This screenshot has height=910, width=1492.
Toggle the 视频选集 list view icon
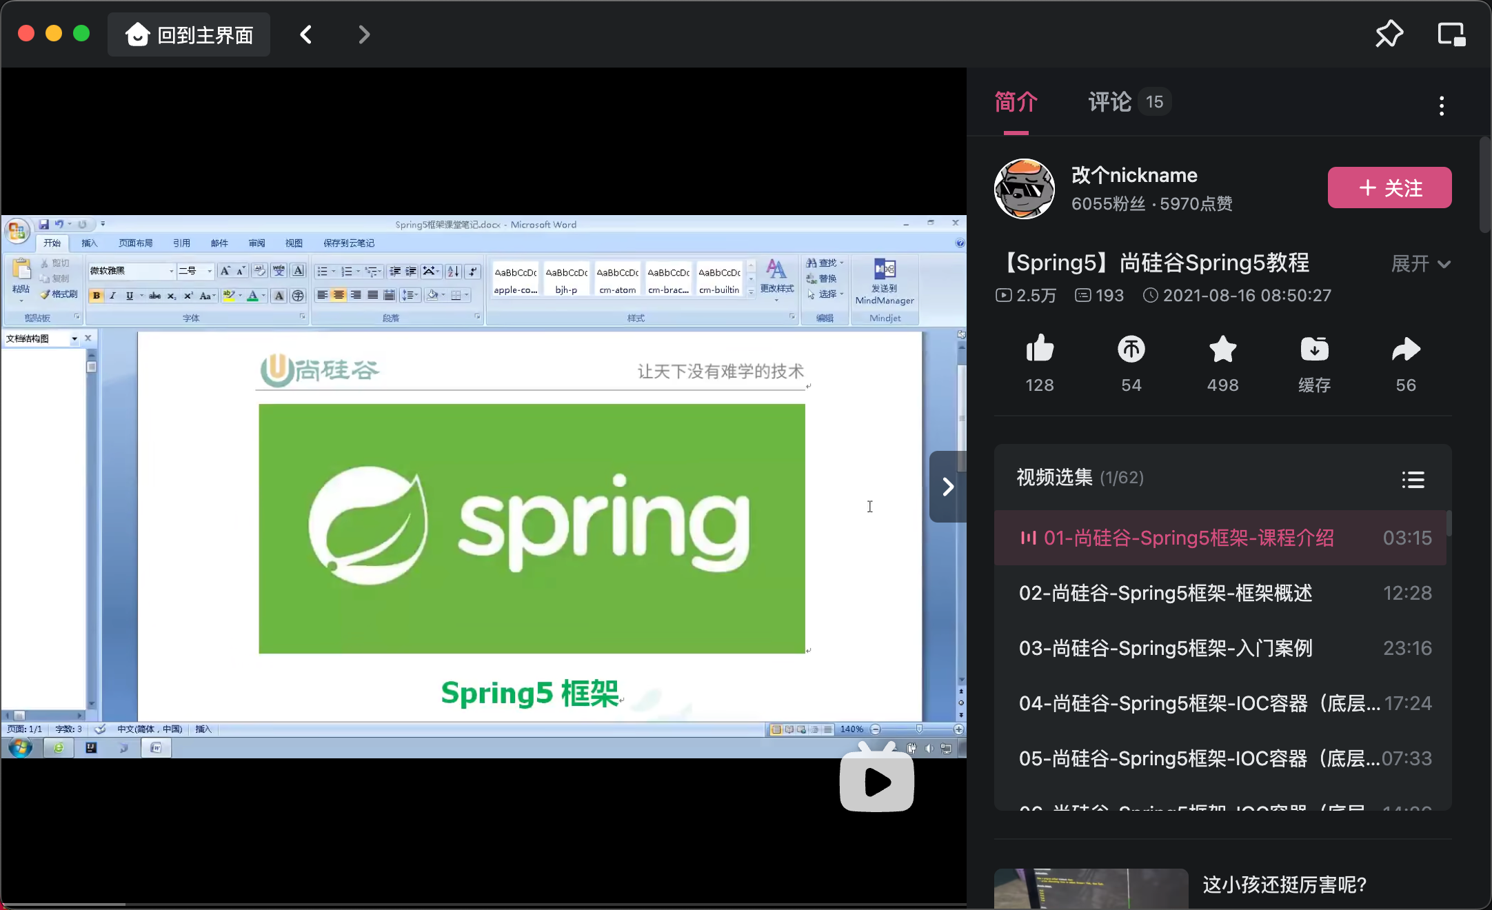tap(1413, 479)
